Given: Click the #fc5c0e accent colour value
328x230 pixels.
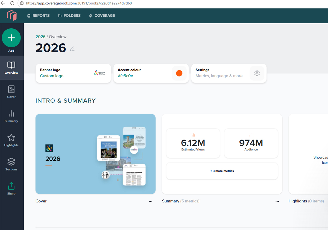Looking at the screenshot, I should pyautogui.click(x=125, y=76).
